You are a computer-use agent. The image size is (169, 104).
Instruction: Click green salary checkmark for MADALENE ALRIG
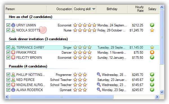[152, 85]
